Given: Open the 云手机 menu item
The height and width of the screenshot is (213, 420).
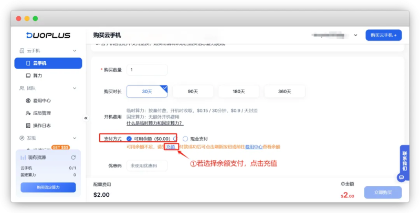Looking at the screenshot, I should click(48, 63).
